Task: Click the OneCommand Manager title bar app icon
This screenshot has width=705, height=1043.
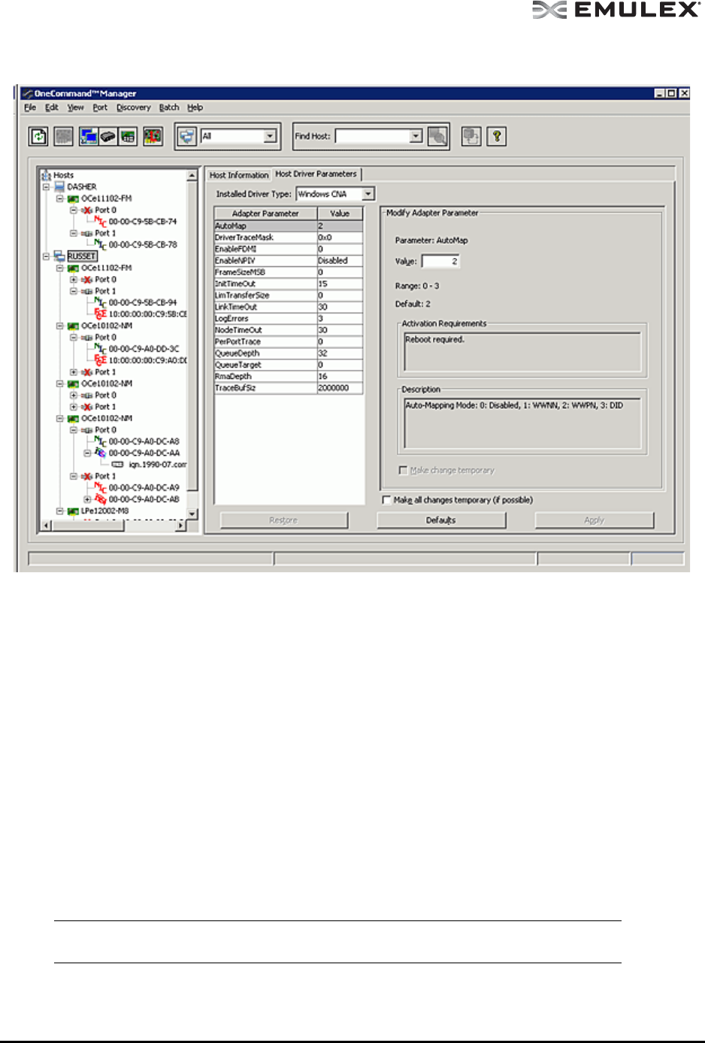Action: (28, 93)
